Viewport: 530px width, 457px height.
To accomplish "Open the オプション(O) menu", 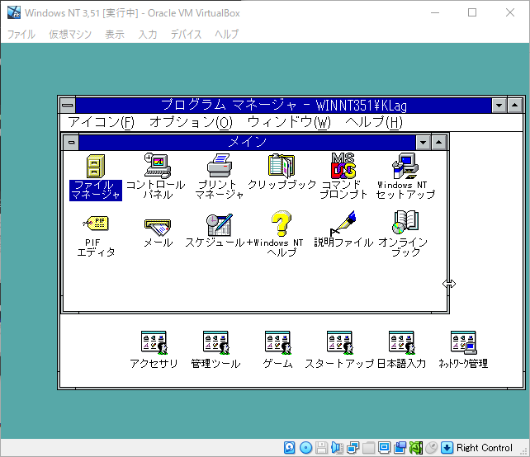I will tap(191, 122).
